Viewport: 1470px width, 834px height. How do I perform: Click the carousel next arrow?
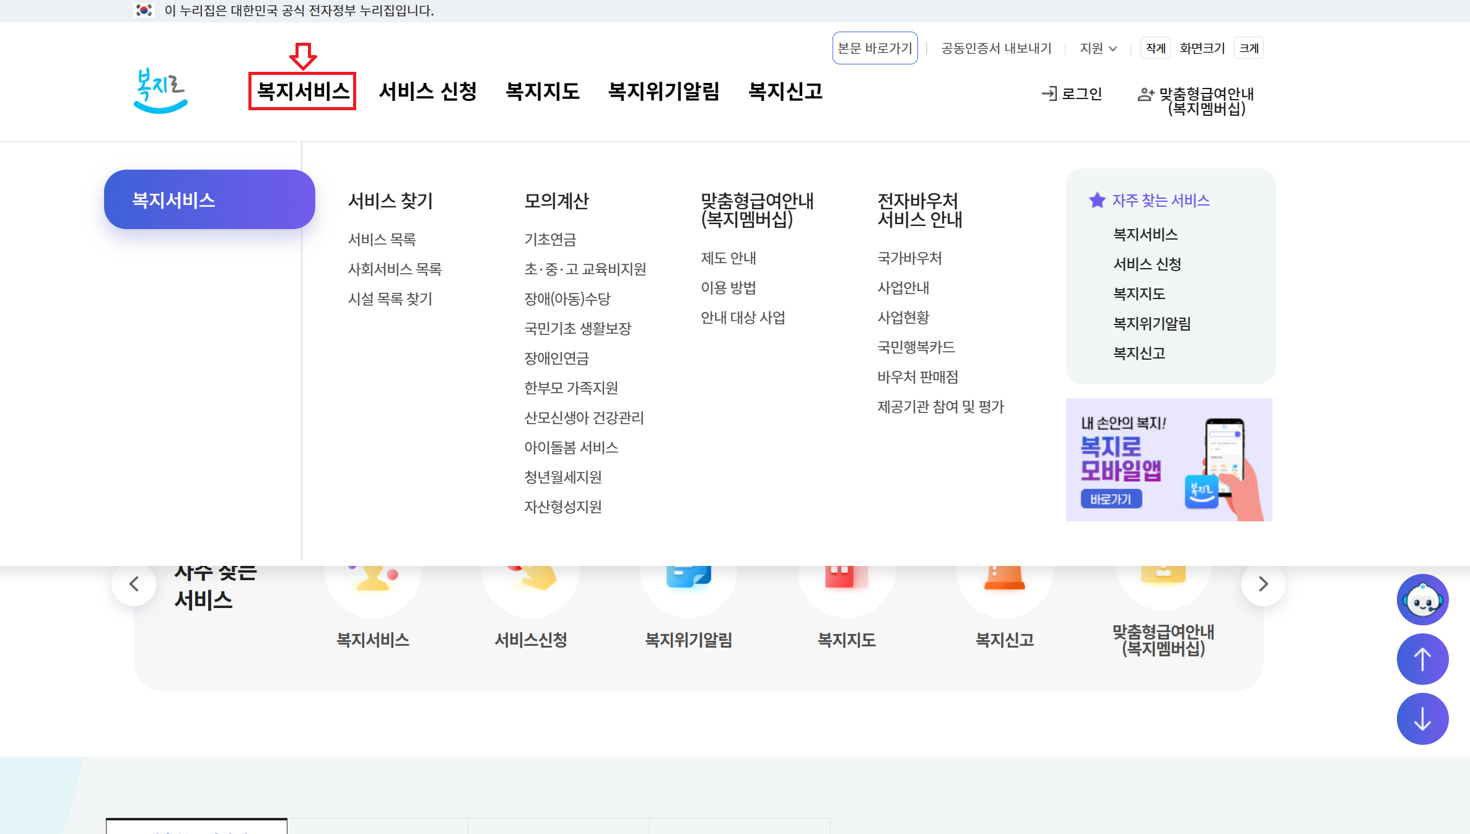1263,583
